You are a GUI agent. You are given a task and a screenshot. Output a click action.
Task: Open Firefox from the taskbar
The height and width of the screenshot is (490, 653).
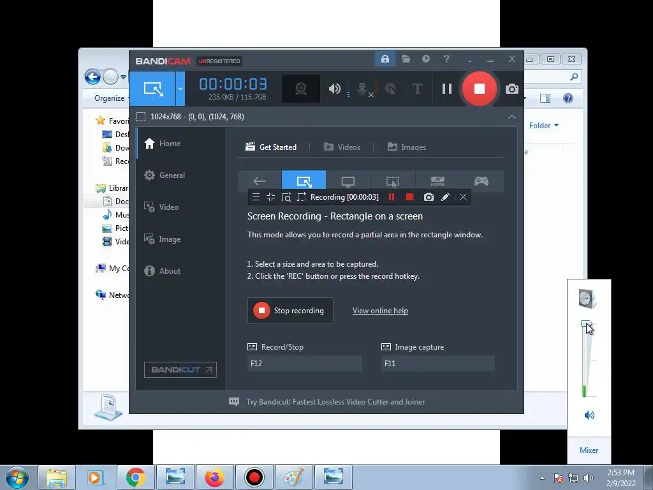215,477
